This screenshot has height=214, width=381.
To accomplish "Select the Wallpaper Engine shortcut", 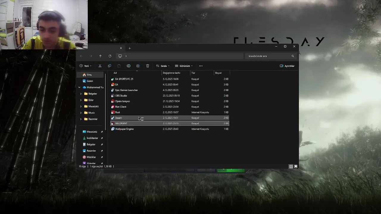I will [x=170, y=129].
